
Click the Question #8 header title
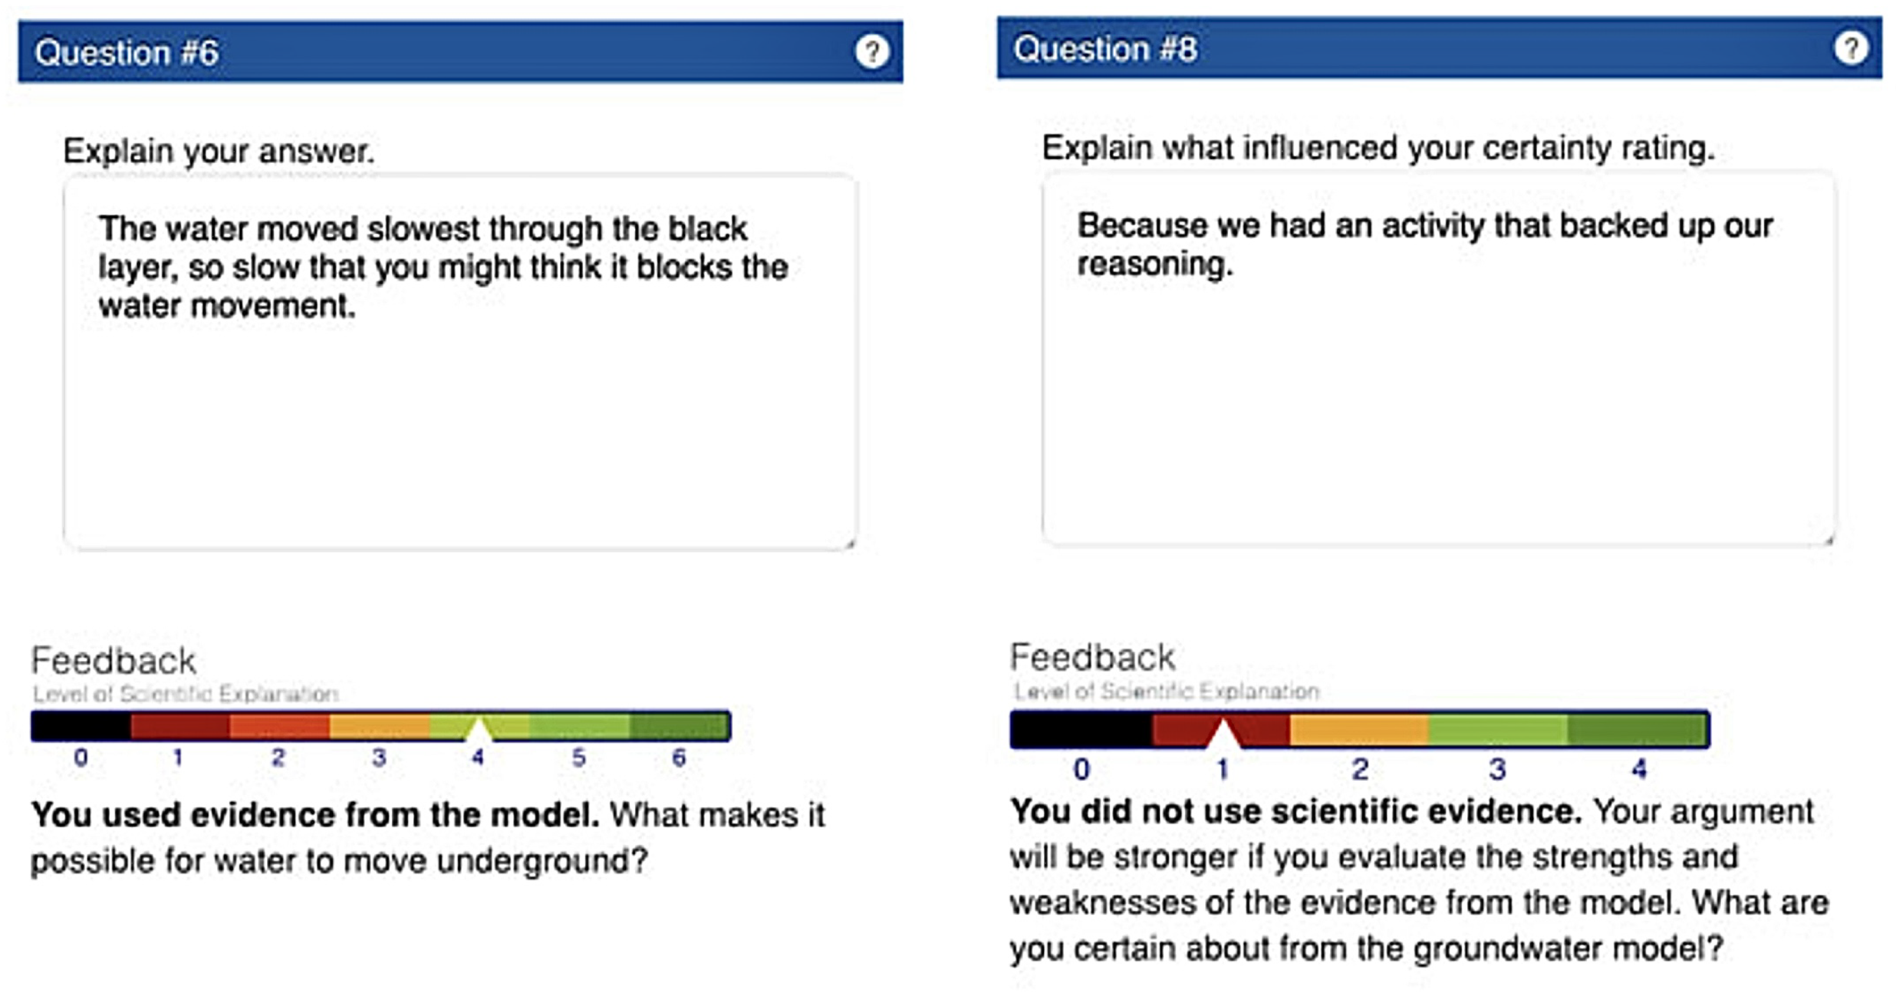1105,50
